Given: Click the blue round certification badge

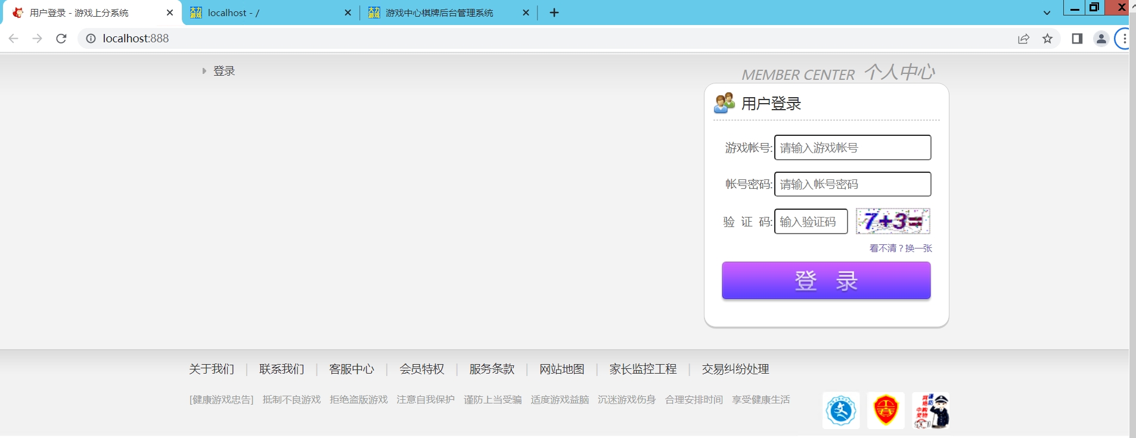Looking at the screenshot, I should (x=841, y=411).
